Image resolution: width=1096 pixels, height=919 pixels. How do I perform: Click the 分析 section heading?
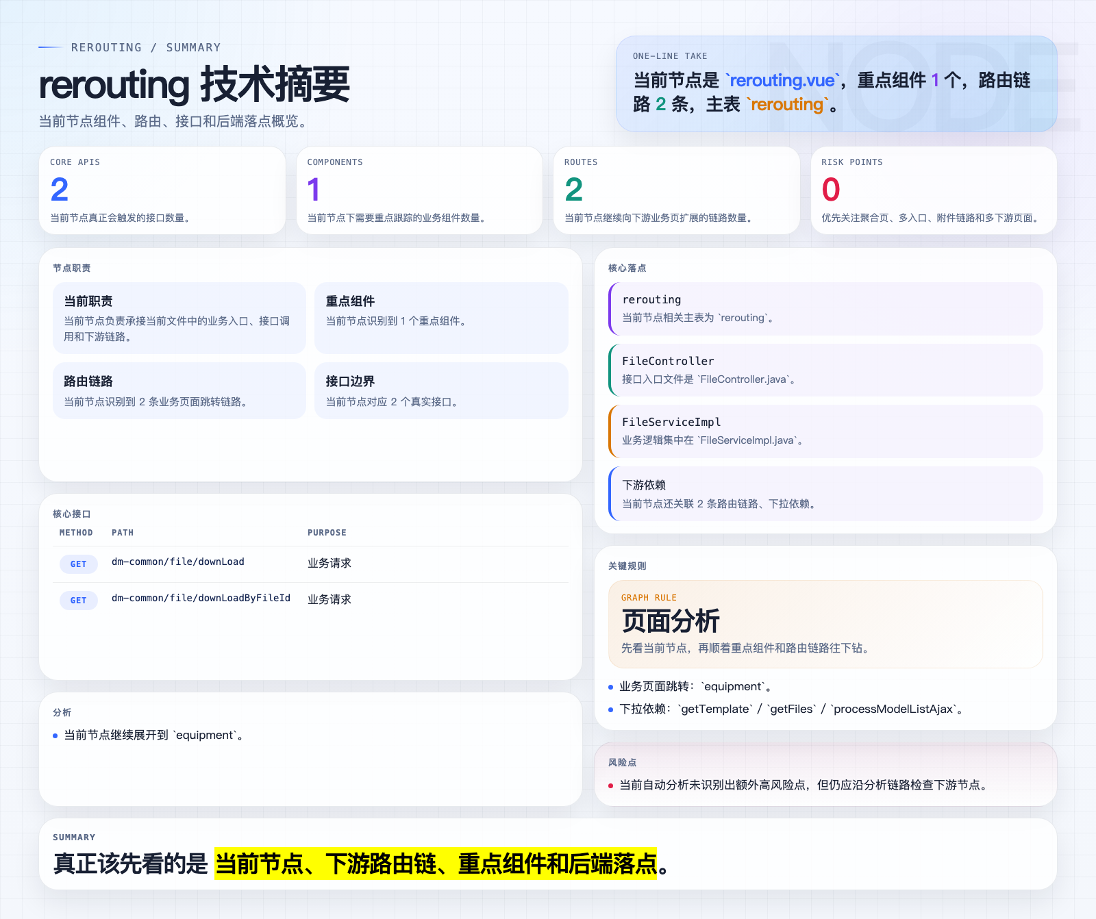tap(62, 712)
